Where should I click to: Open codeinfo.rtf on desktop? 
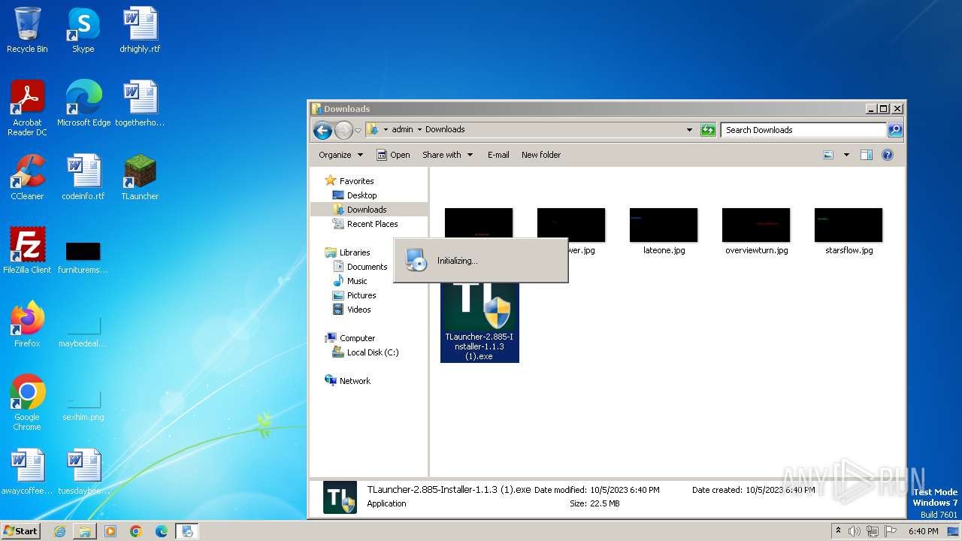[83, 177]
